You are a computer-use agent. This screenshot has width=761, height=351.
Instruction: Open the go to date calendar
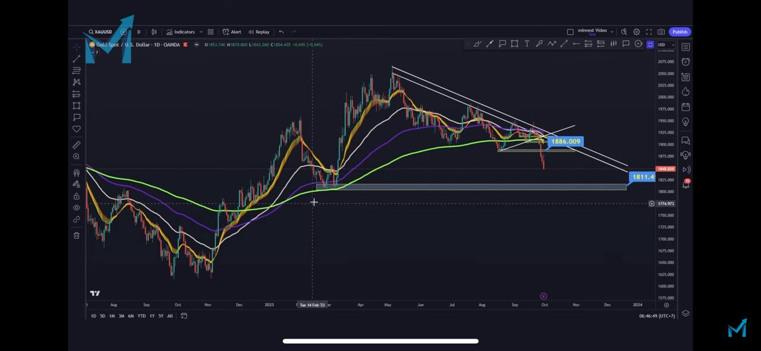184,316
